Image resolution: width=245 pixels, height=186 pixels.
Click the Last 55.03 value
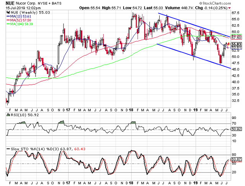click(153, 8)
